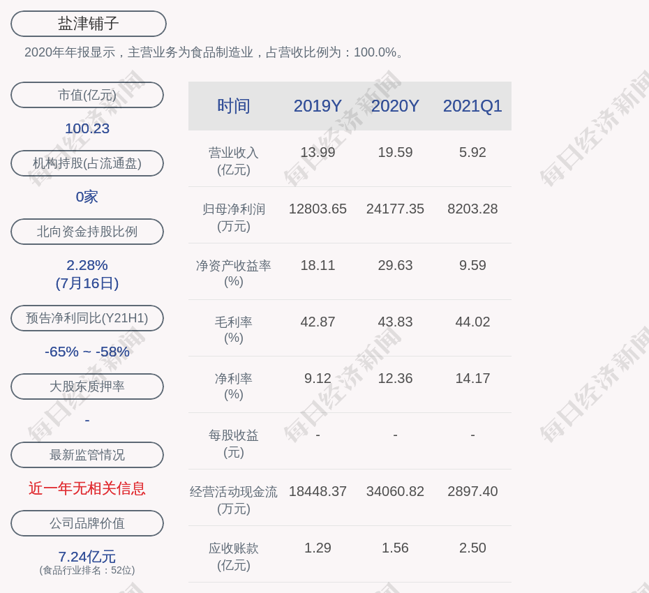Click the 最新监管情况 label button
This screenshot has height=593, width=649.
[x=87, y=455]
